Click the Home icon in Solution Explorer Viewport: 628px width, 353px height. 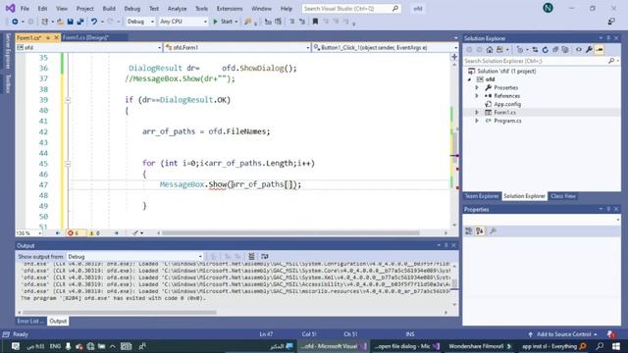(x=490, y=50)
